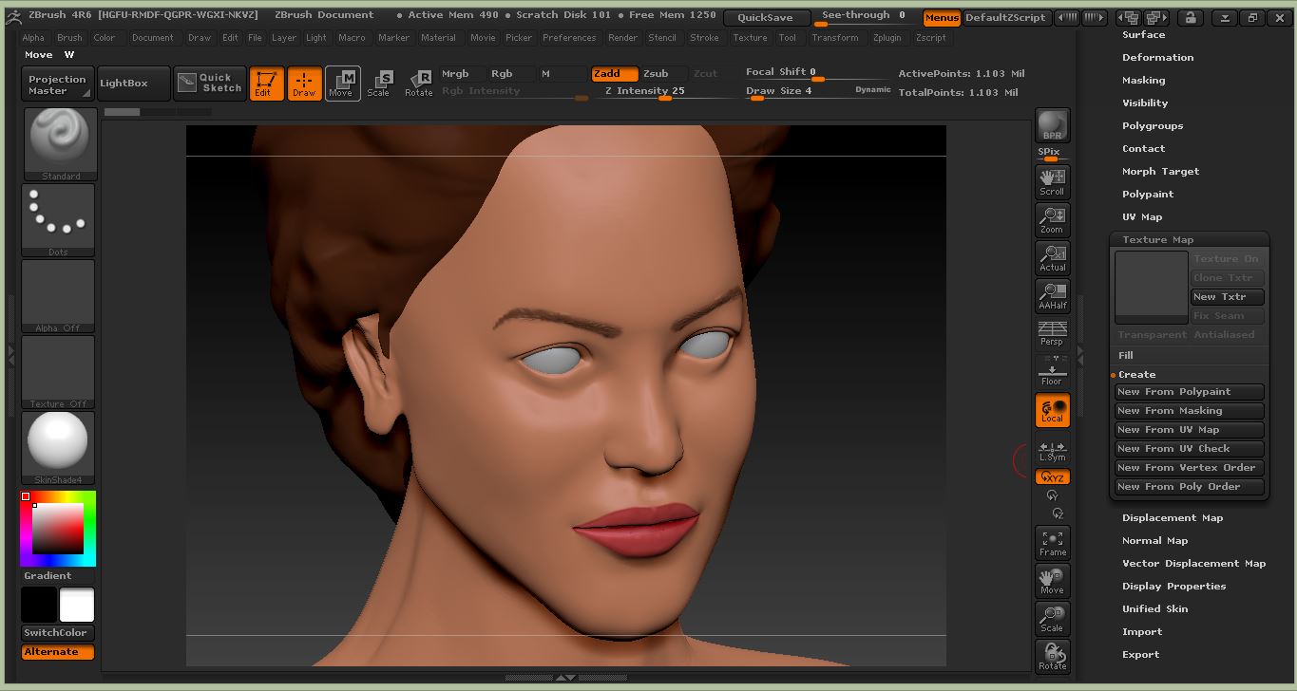Expand the Morph Target subpalette
The image size is (1297, 691).
coord(1160,172)
